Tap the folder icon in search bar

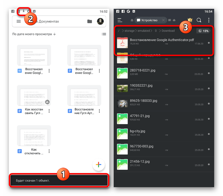click(89, 22)
